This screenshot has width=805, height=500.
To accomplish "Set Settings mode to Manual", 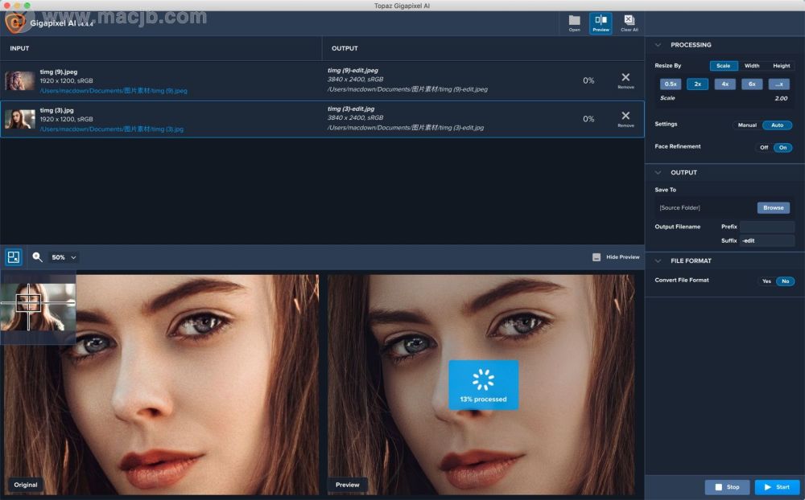I will tap(747, 125).
